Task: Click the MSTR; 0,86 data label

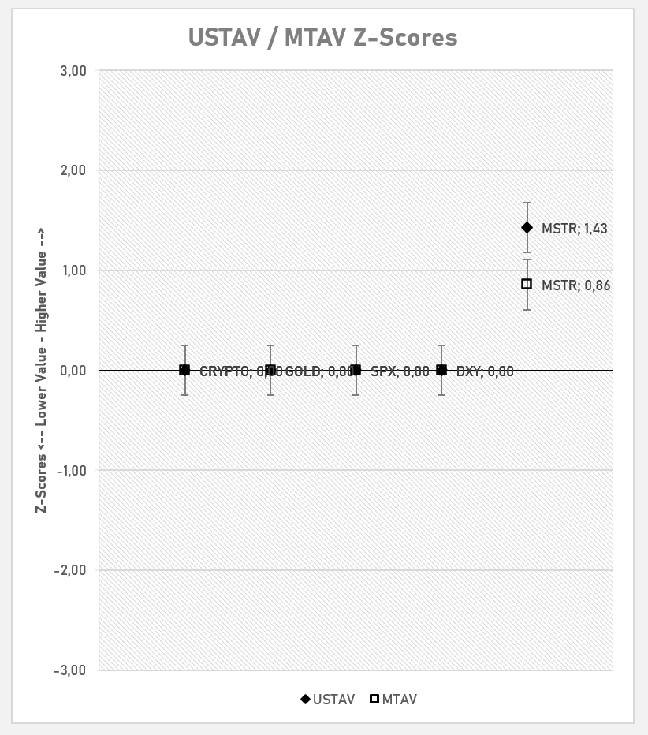Action: [575, 285]
